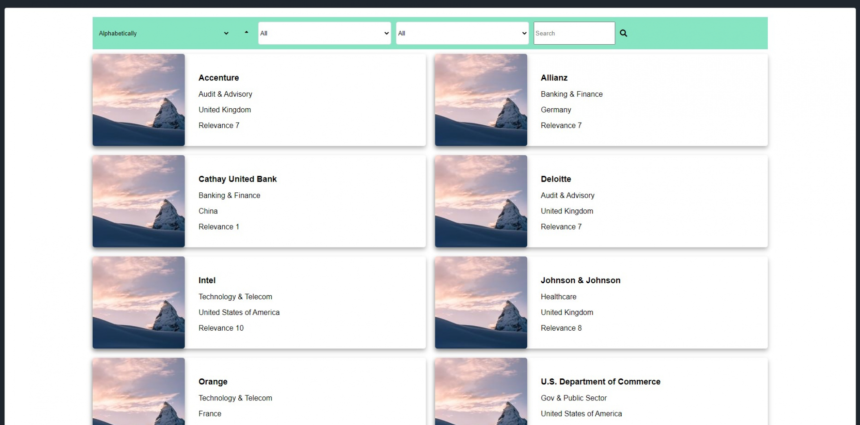Click "United Kingdom" on the Deloitte card
Image resolution: width=860 pixels, height=425 pixels.
tap(567, 211)
